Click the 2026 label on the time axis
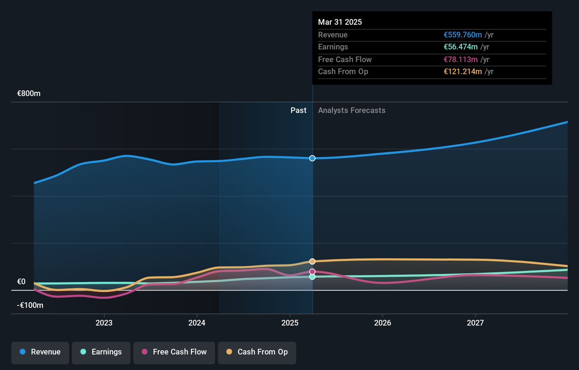579x370 pixels. 383,323
